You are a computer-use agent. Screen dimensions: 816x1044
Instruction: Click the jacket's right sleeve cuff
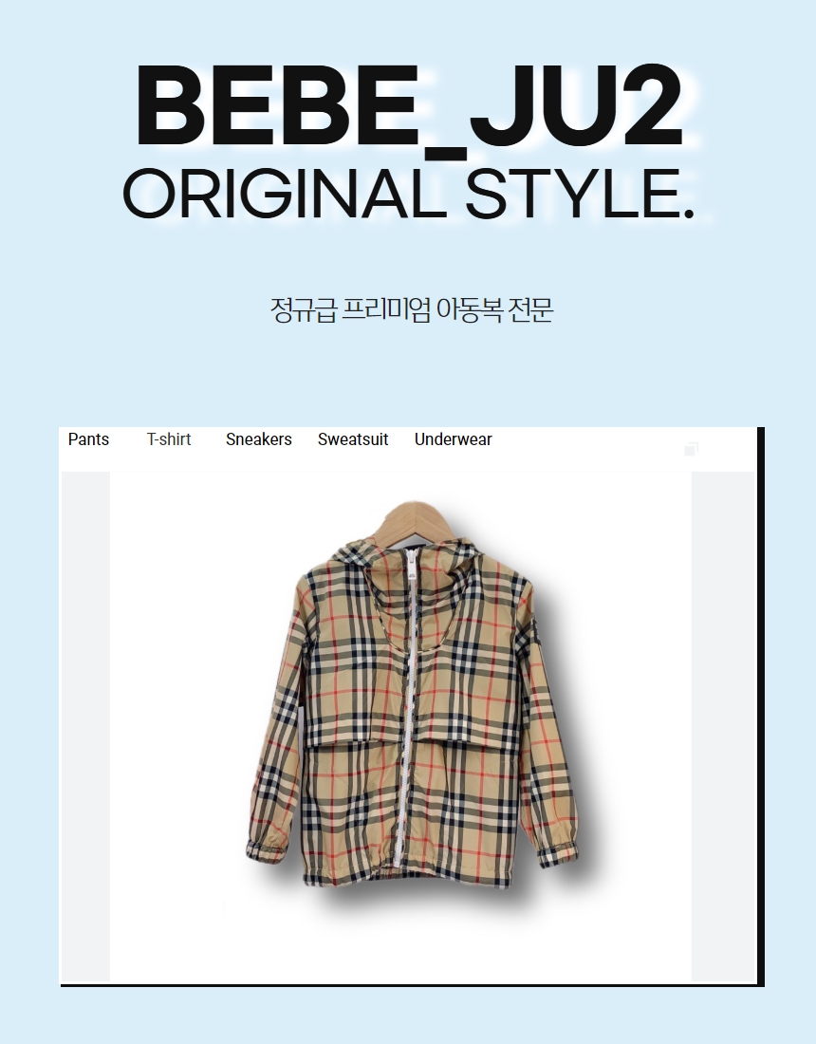559,853
